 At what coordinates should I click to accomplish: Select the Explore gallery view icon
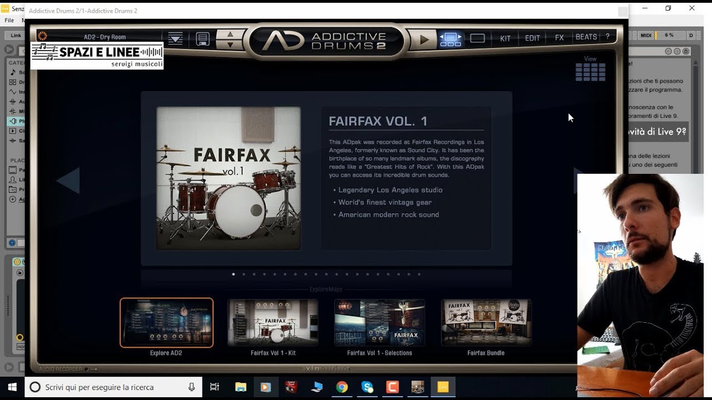[x=451, y=39]
